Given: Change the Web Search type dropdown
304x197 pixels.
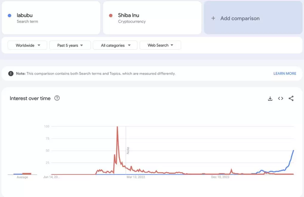Looking at the screenshot, I should (160, 45).
